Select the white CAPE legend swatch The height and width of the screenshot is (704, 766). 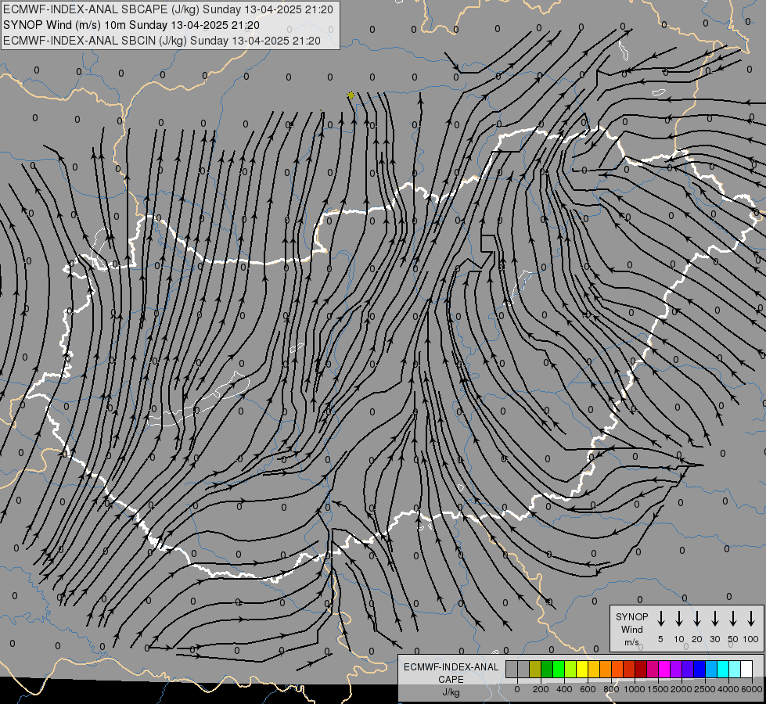coord(746,669)
